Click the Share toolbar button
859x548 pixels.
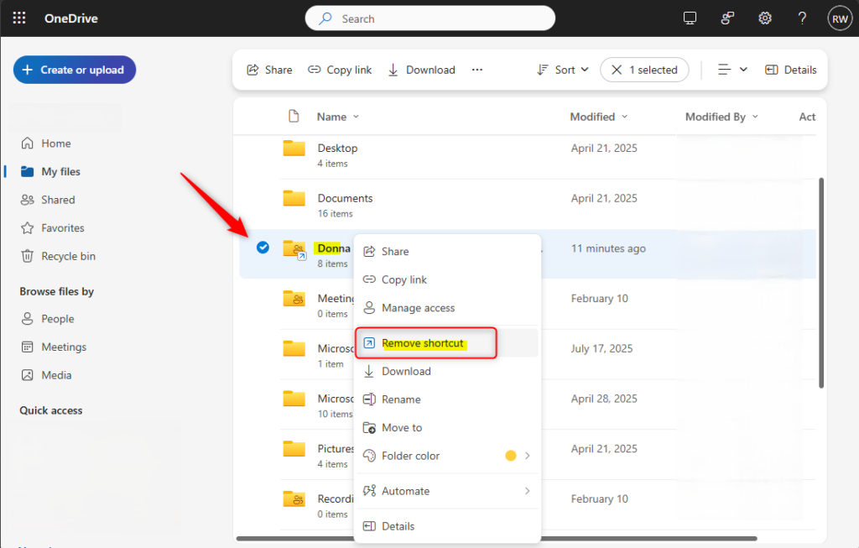(269, 70)
